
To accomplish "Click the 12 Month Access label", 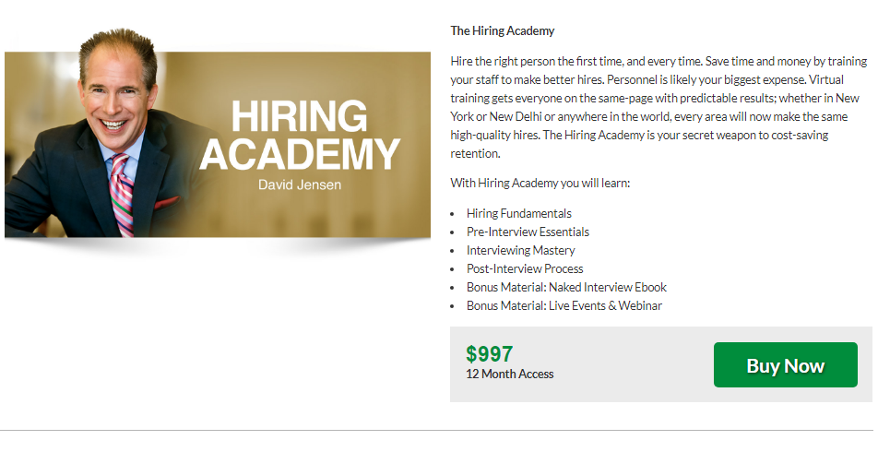I will (x=510, y=375).
